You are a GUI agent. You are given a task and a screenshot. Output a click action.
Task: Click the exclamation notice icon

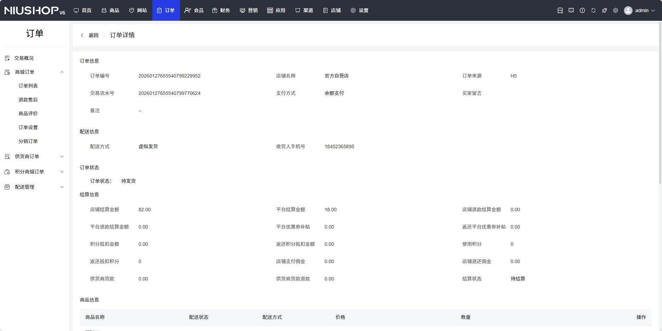point(582,10)
